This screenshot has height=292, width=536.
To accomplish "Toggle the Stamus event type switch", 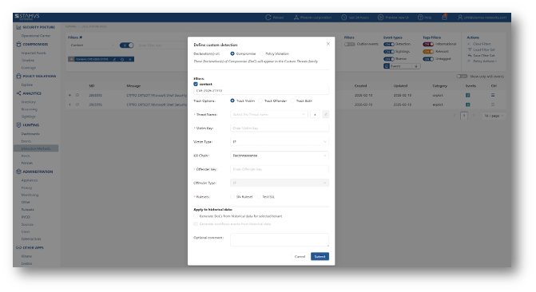I will (389, 59).
